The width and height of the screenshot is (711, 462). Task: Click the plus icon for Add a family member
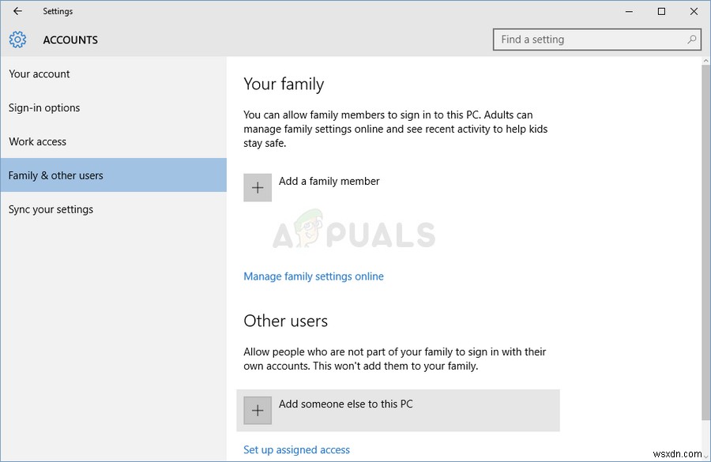coord(258,187)
